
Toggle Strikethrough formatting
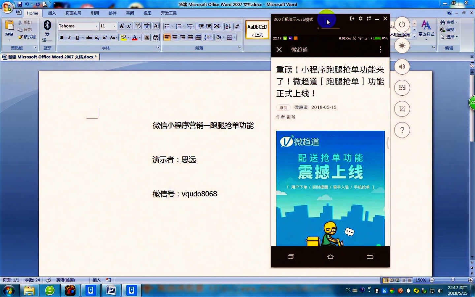[x=89, y=38]
